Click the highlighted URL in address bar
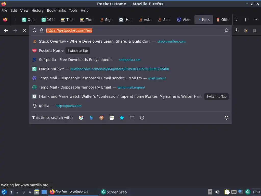This screenshot has height=196, width=261. [x=69, y=31]
